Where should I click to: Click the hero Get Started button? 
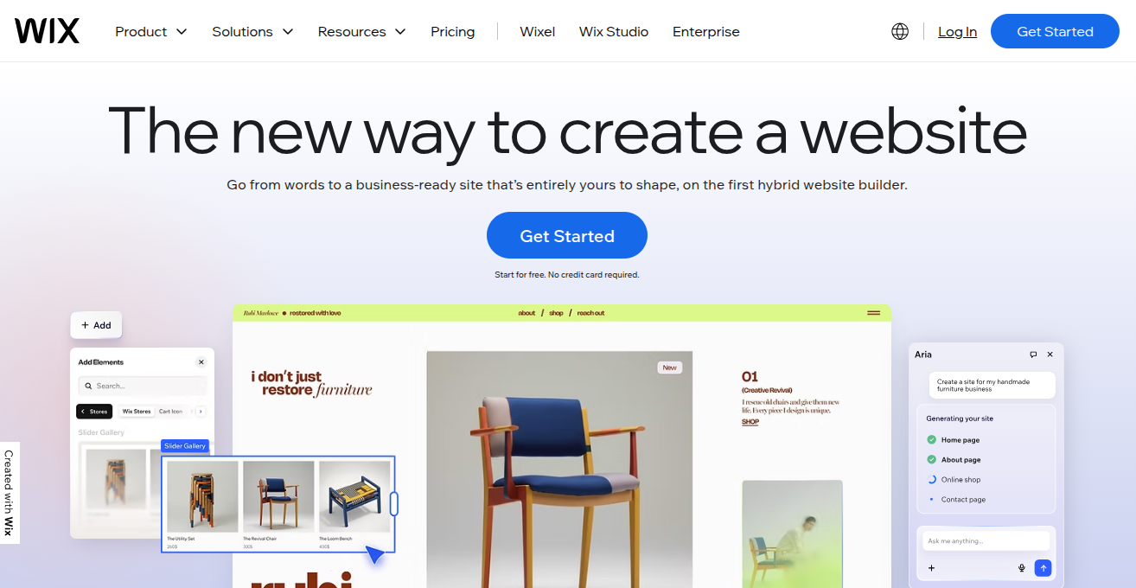pyautogui.click(x=567, y=235)
